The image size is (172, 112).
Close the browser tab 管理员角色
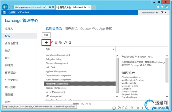pyautogui.click(x=89, y=8)
